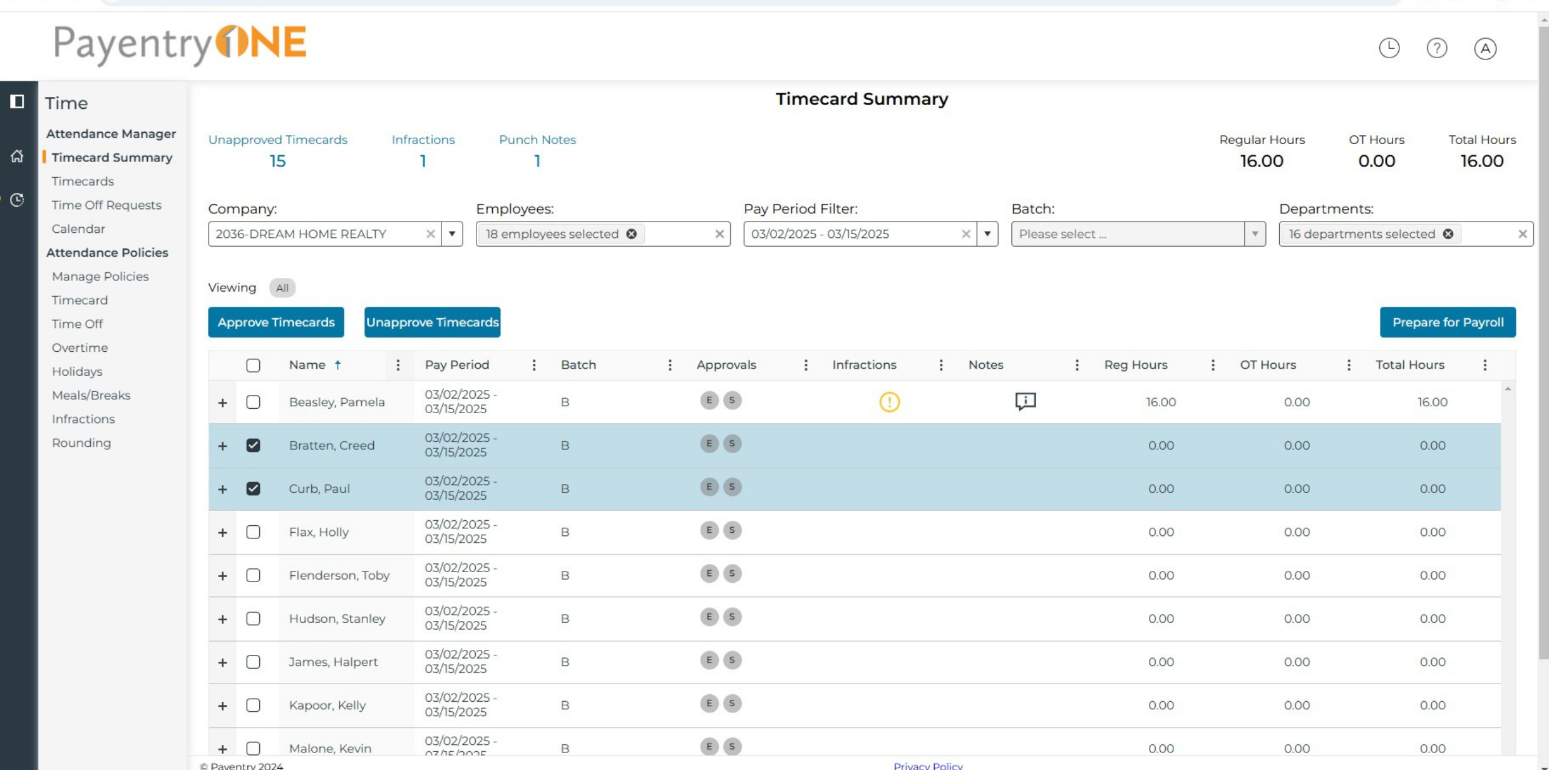The image size is (1549, 770).
Task: Toggle the select-all header checkbox
Action: pos(253,366)
